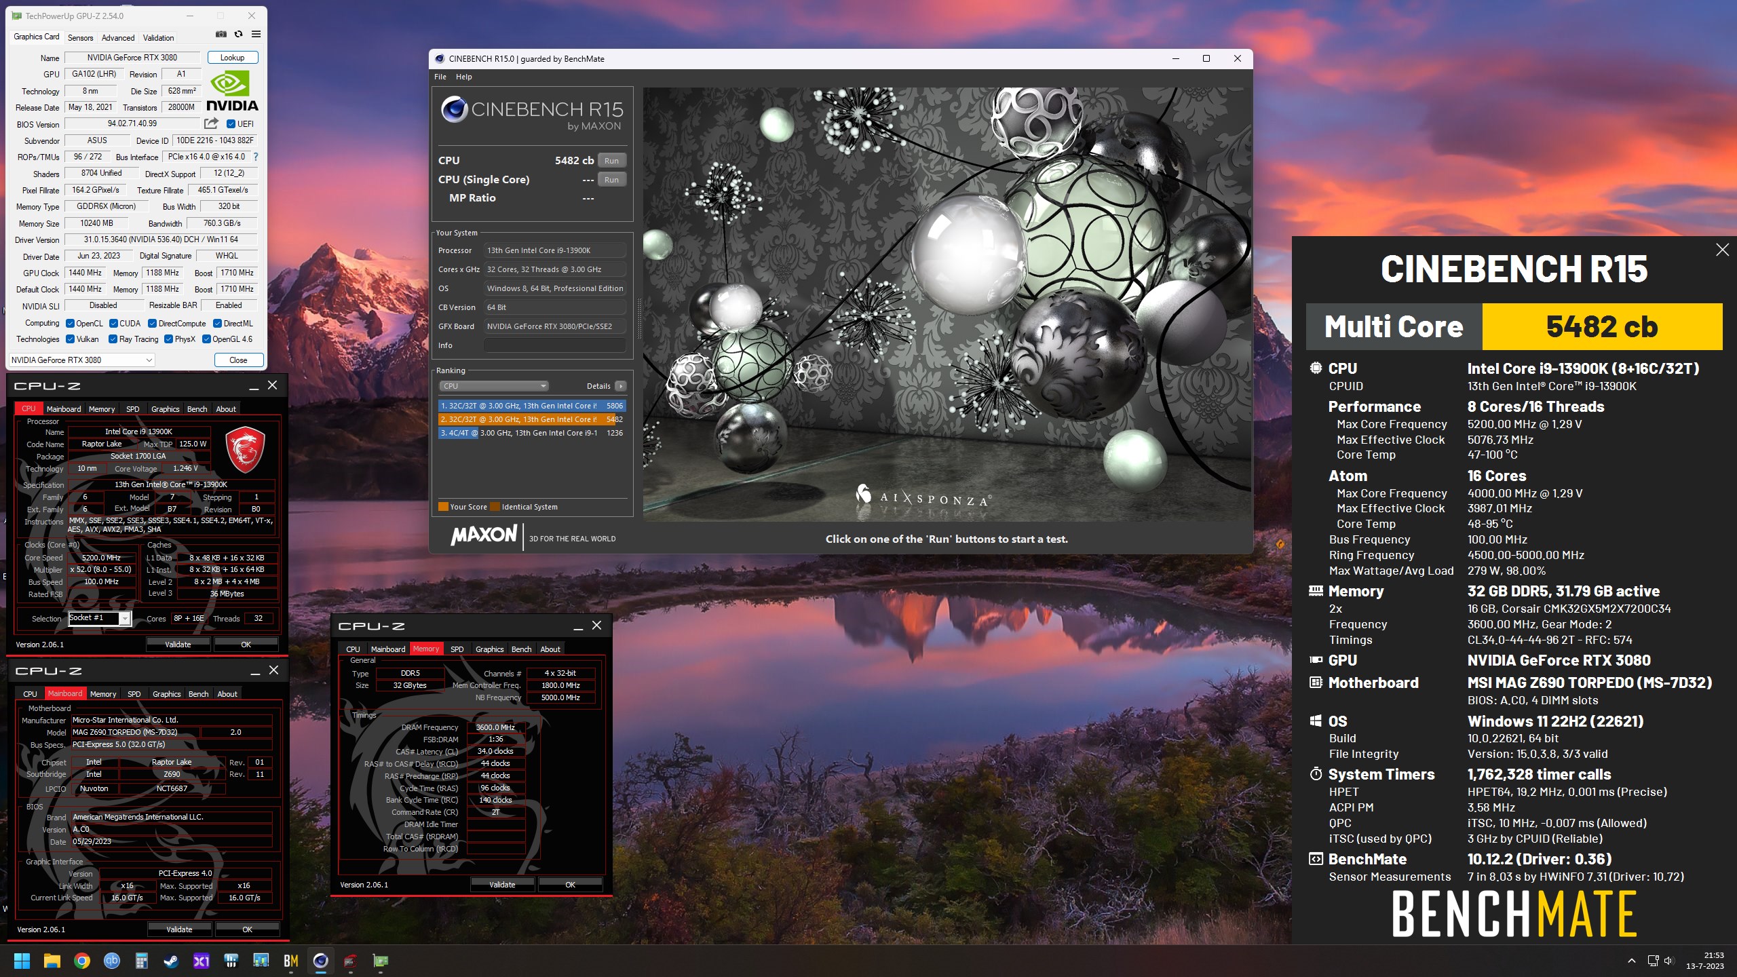
Task: Click the Cinebench Info input field
Action: click(x=554, y=345)
